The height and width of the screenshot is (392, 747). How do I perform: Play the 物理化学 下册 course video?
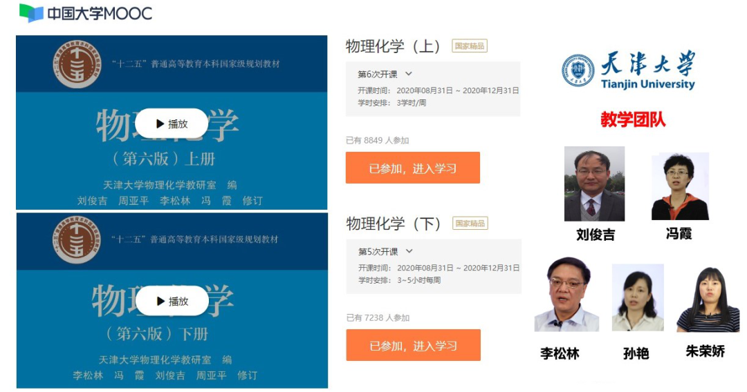point(172,301)
